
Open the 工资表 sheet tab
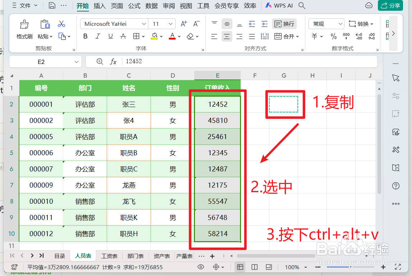coord(110,256)
